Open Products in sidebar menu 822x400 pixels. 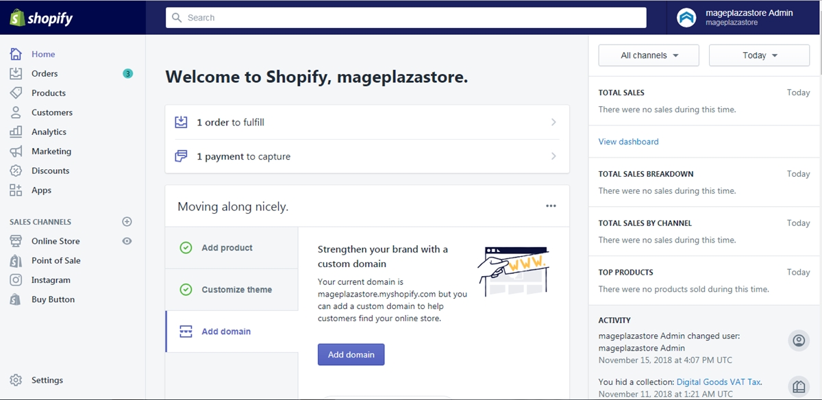tap(49, 93)
